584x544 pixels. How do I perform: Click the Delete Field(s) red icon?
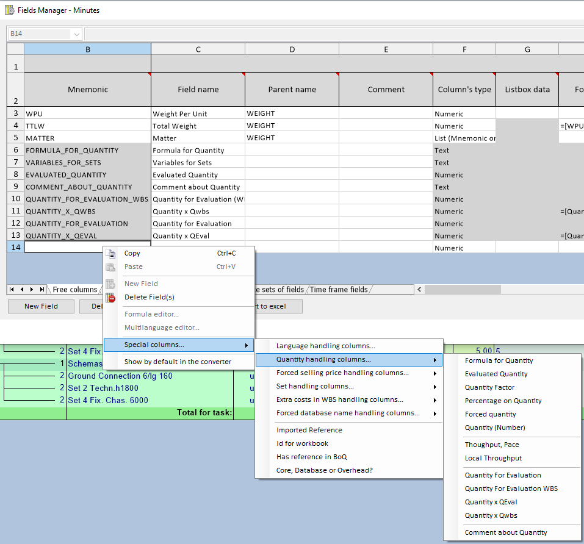tap(110, 298)
